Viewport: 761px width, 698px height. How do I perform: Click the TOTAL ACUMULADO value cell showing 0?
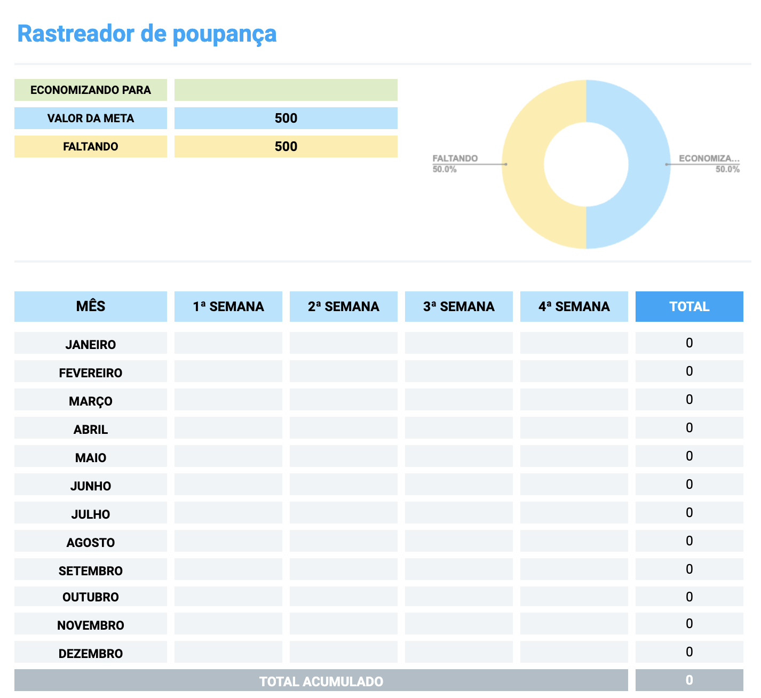pos(689,680)
